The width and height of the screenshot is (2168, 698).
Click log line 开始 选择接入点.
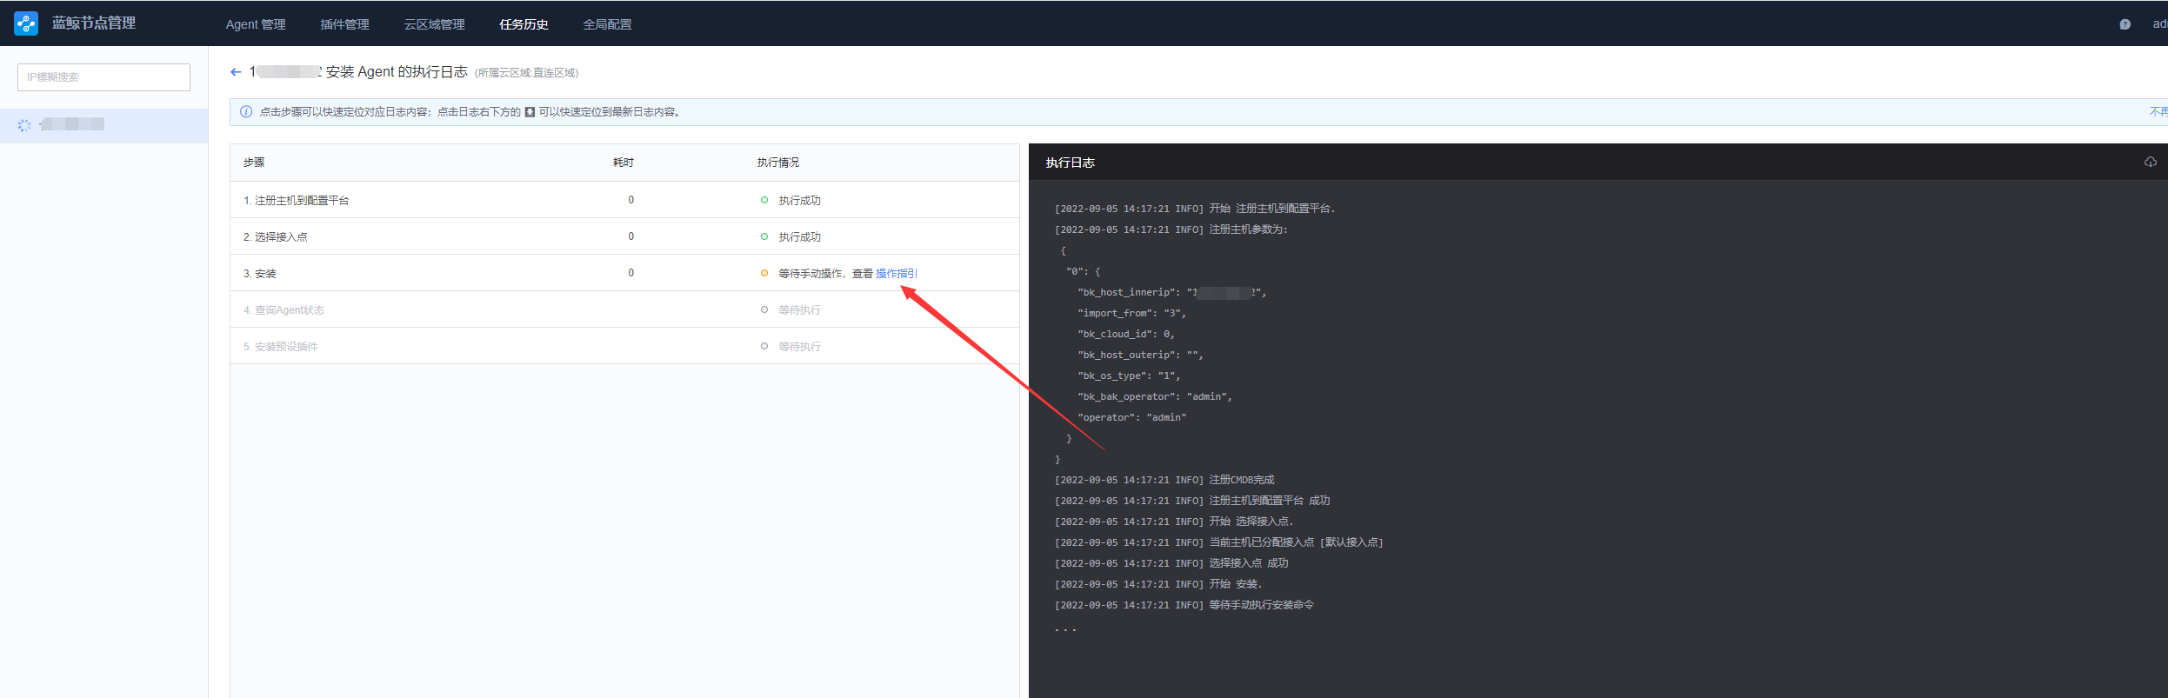click(1174, 522)
